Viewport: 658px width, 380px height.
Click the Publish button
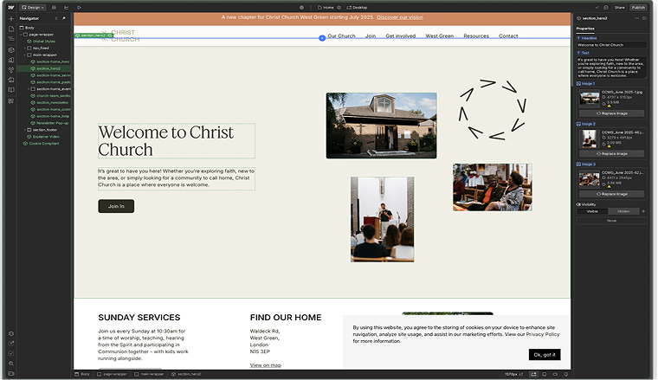pyautogui.click(x=638, y=7)
